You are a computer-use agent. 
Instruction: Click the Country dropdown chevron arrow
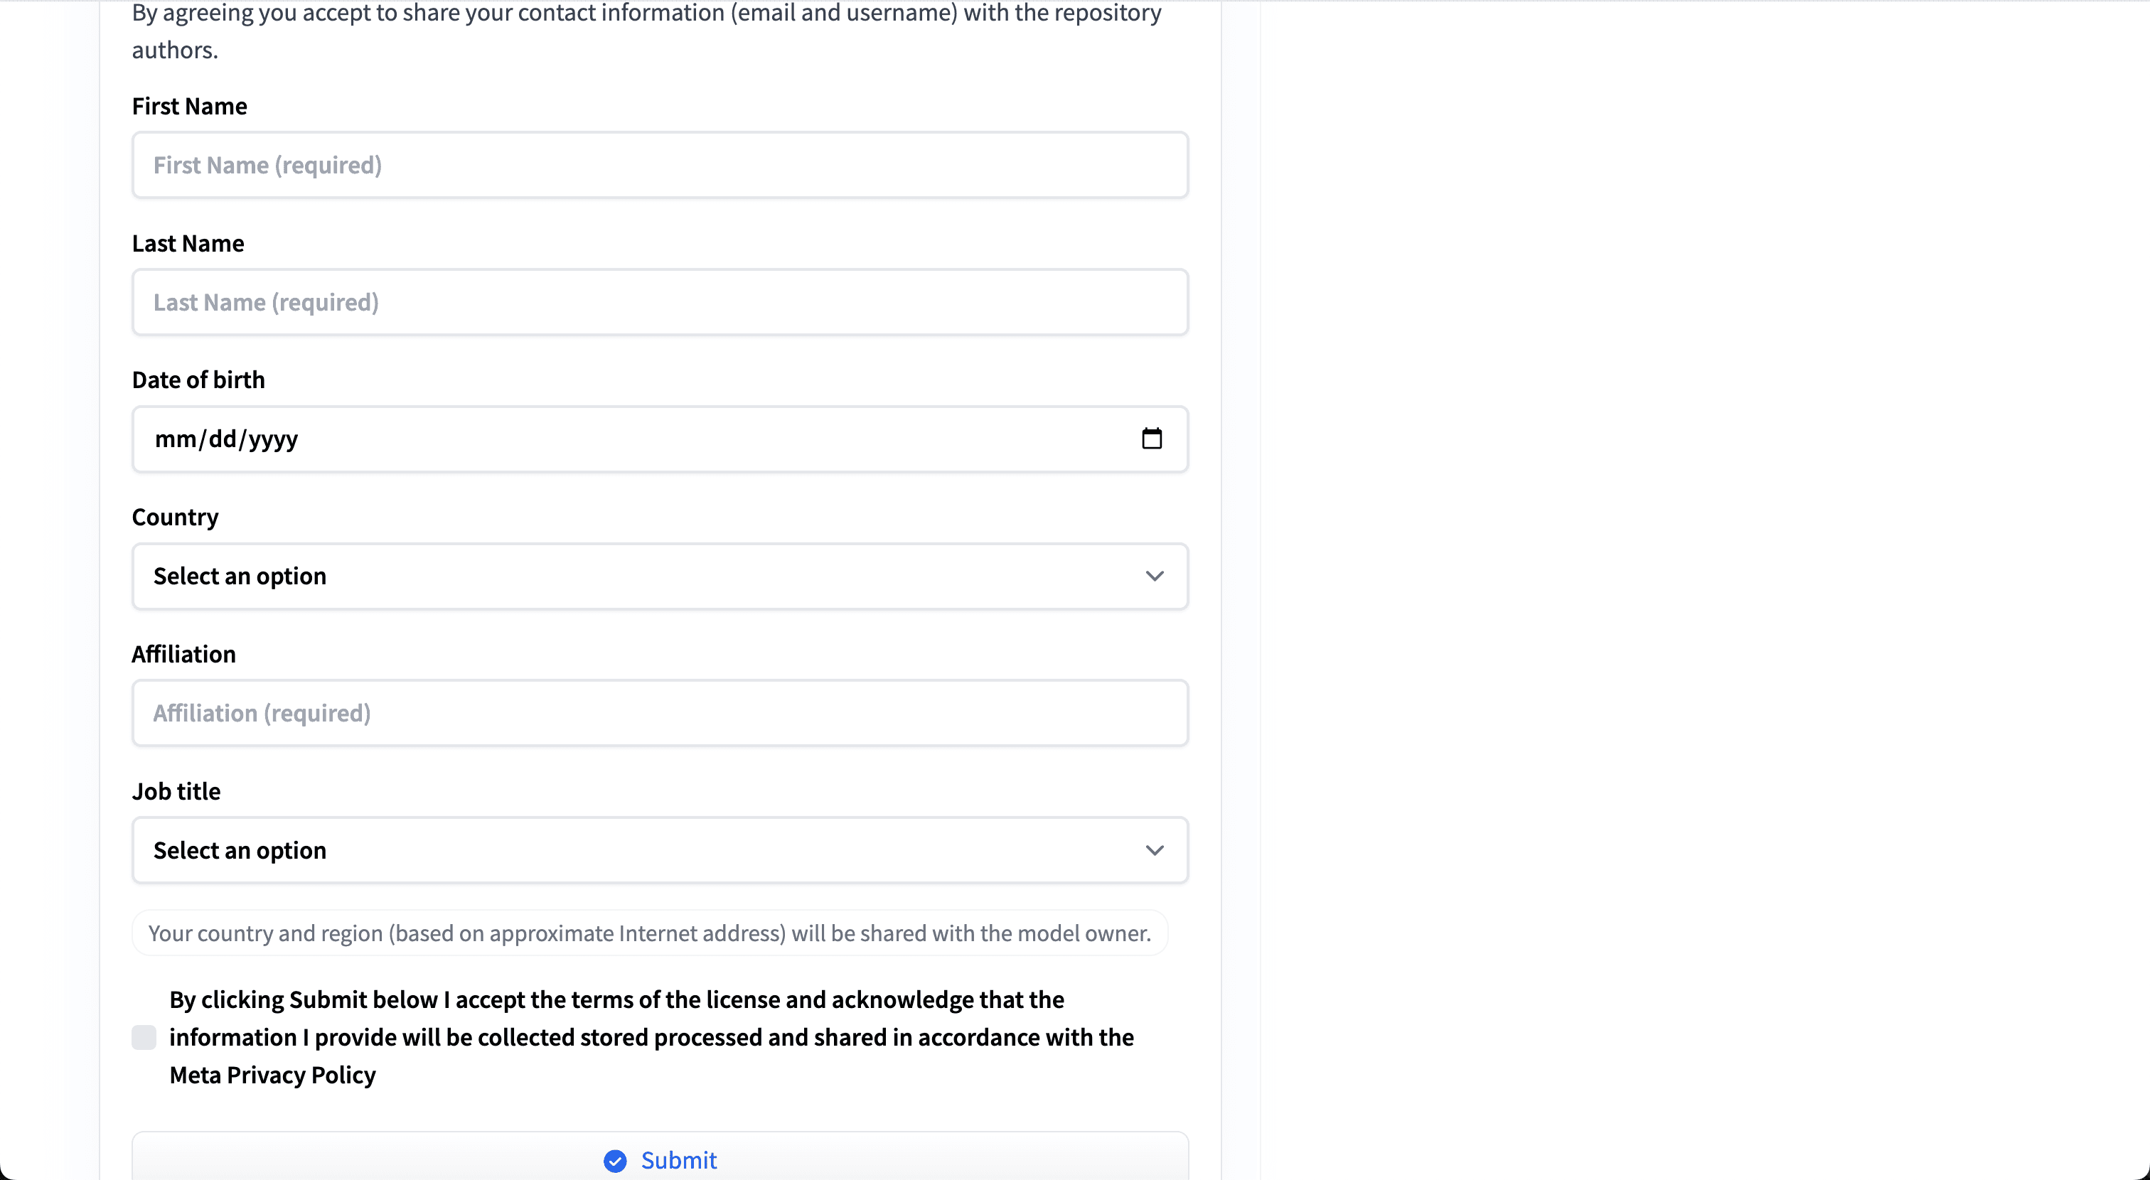(x=1155, y=576)
